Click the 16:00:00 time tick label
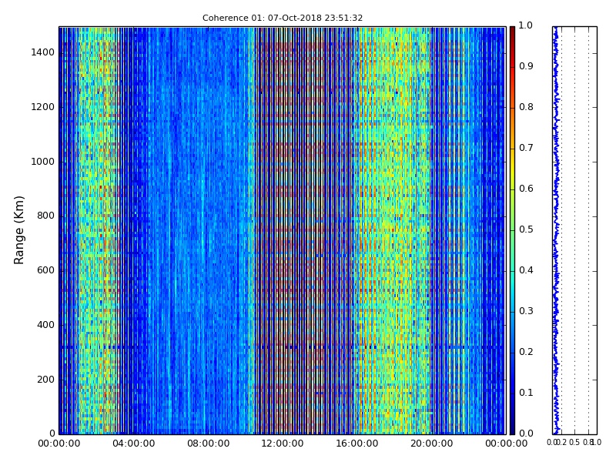 [357, 444]
